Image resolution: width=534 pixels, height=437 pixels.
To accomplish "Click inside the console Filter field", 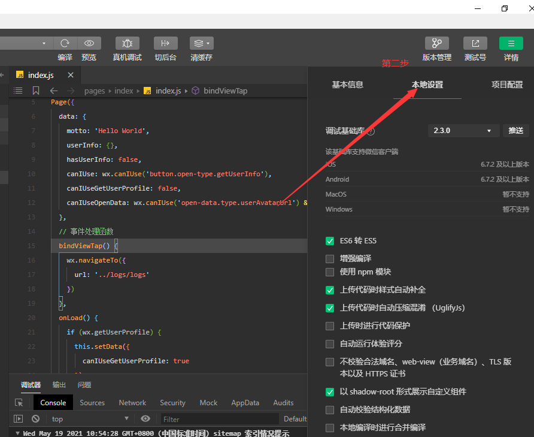I will [219, 419].
